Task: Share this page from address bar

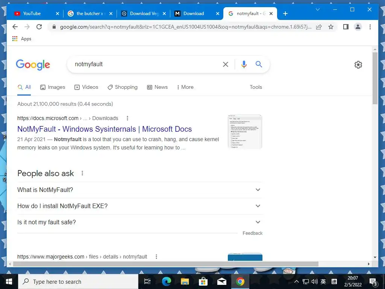Action: coord(319,27)
